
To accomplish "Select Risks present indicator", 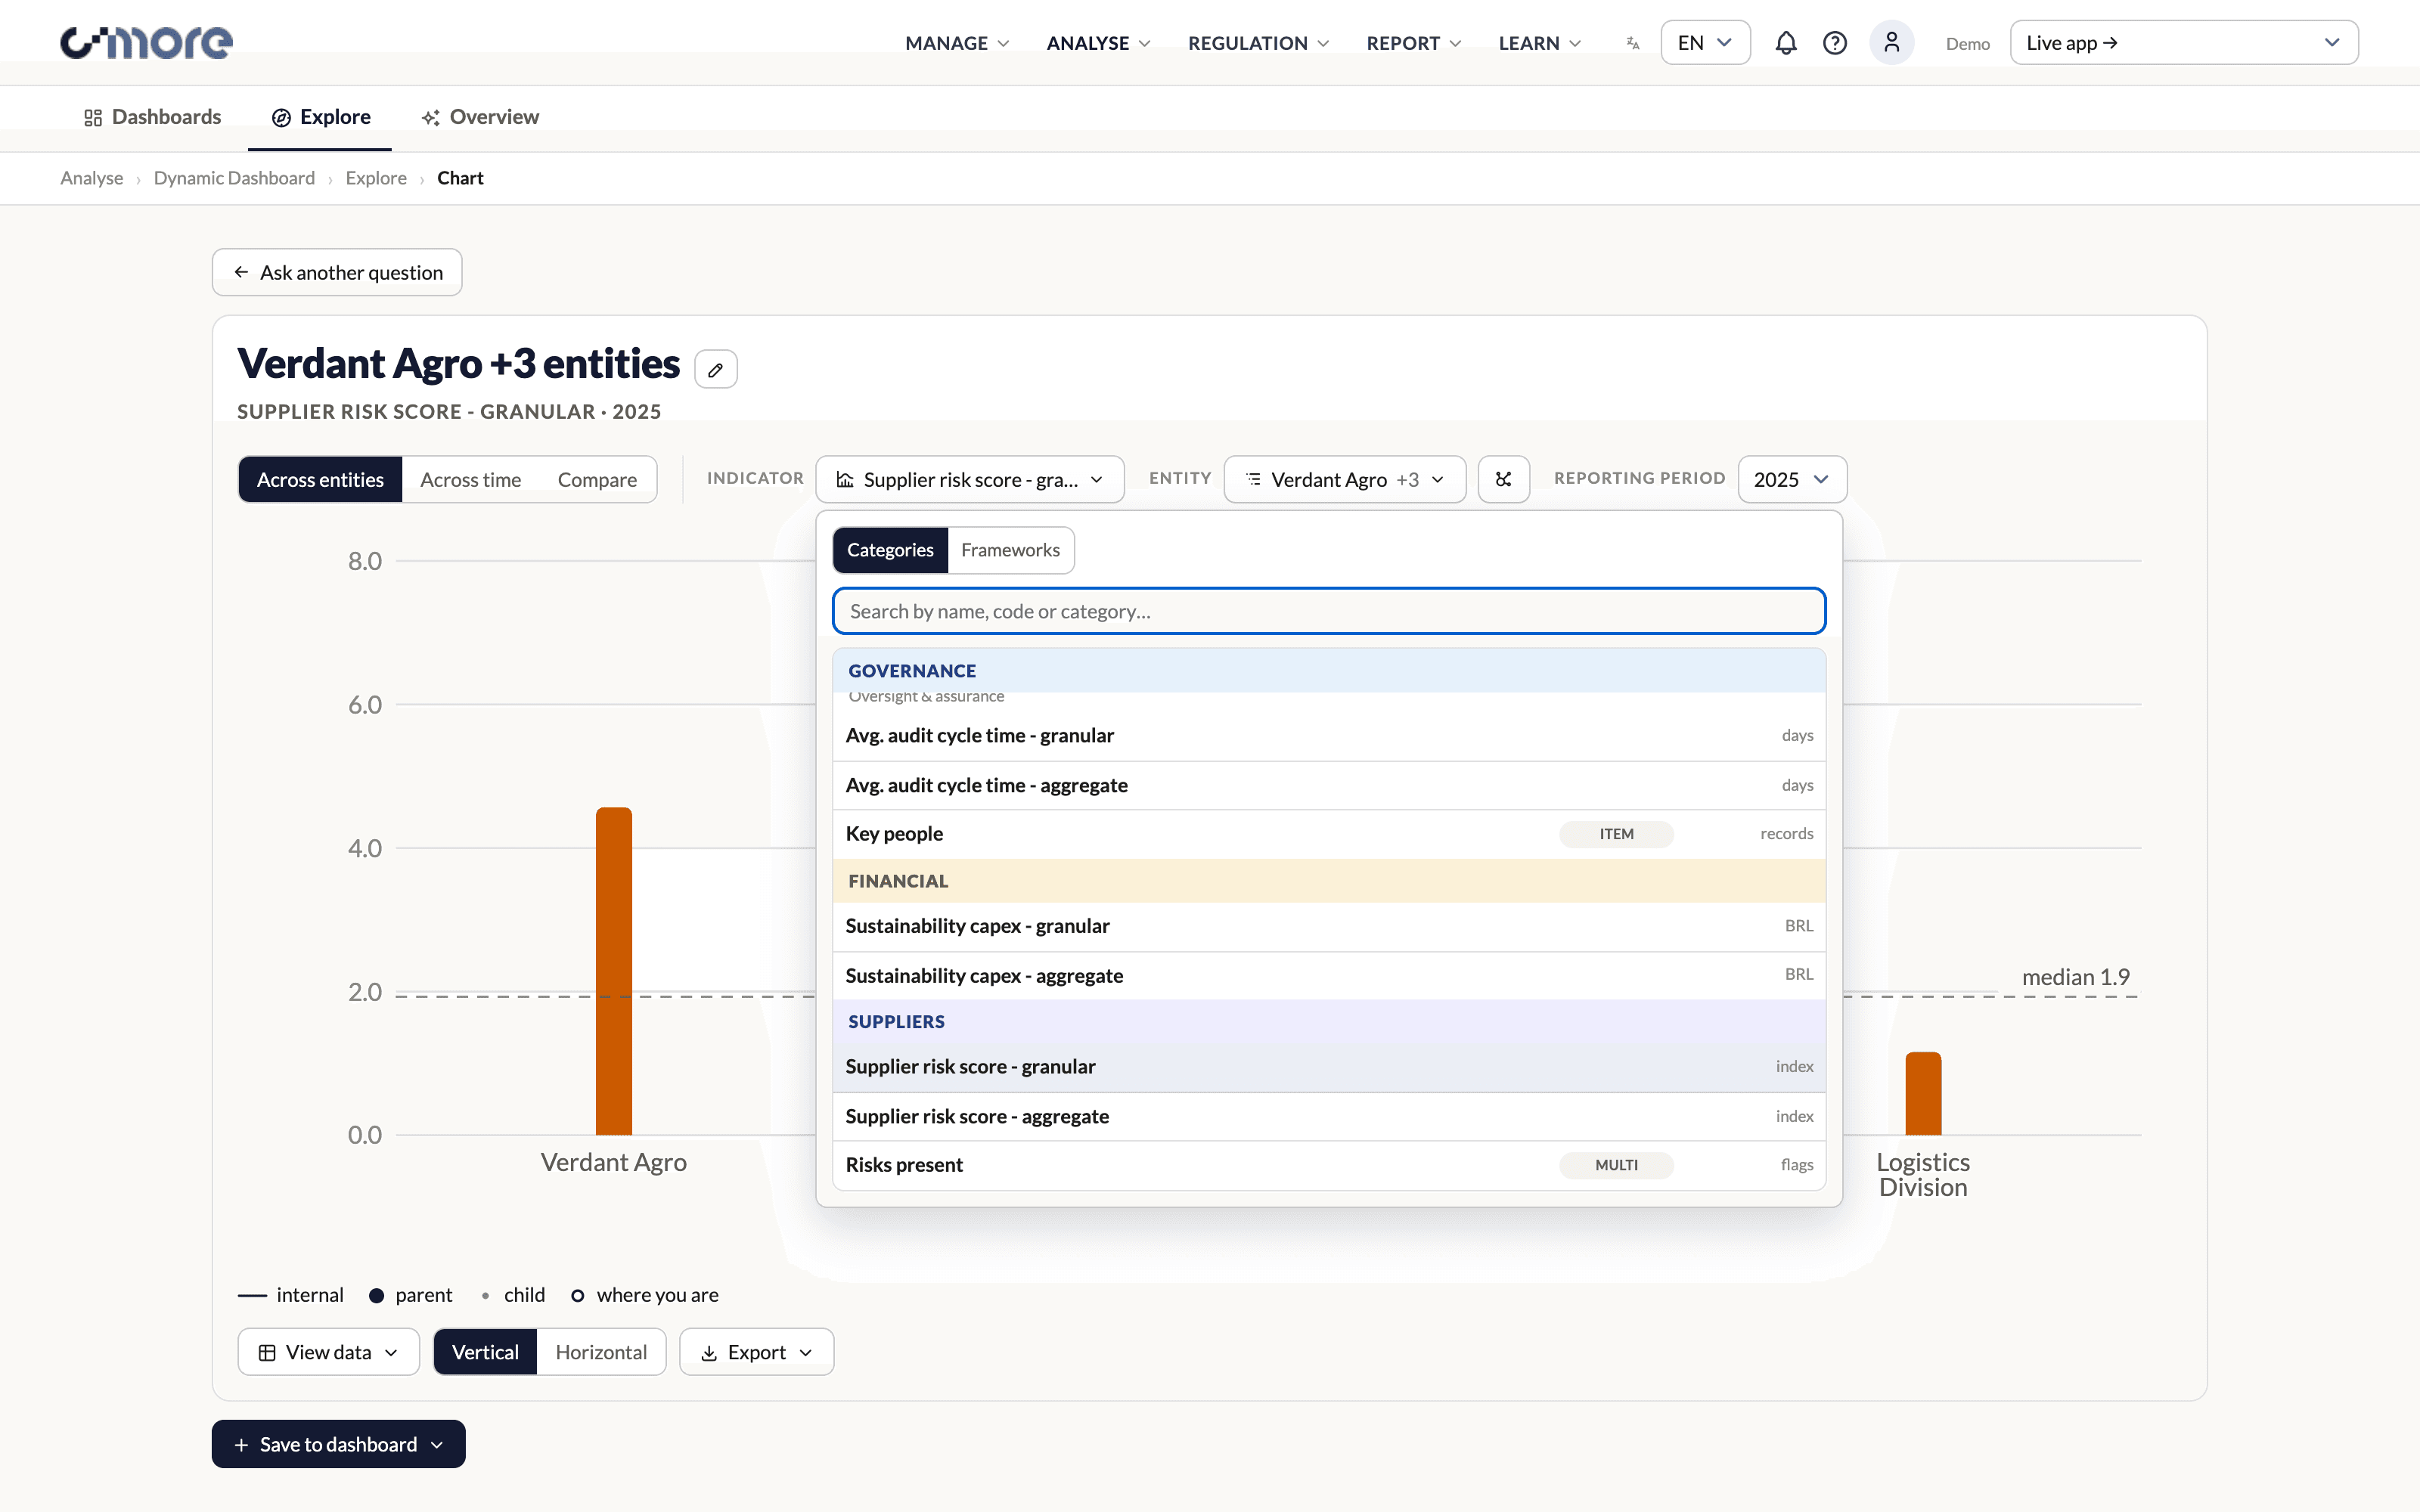I will point(1329,1165).
